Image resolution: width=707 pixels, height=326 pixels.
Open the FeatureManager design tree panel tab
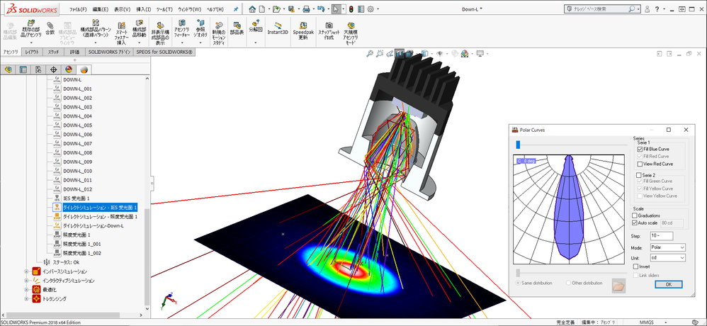[8, 69]
